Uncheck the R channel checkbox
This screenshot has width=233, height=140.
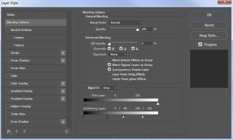(x=109, y=48)
